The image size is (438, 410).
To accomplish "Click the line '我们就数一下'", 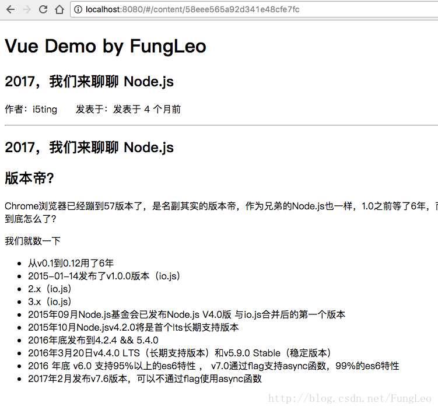I will [33, 241].
